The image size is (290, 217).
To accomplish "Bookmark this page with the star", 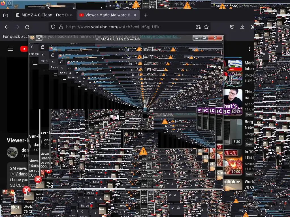I will point(206,27).
